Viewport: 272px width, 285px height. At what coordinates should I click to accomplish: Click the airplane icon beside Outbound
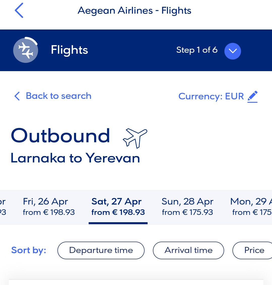click(x=135, y=137)
